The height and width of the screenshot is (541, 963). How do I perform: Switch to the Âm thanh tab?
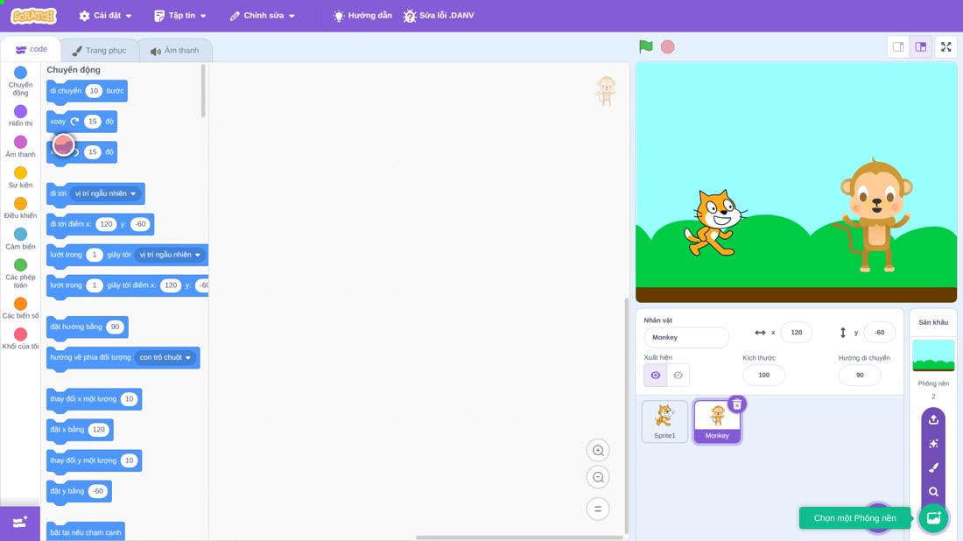(175, 51)
